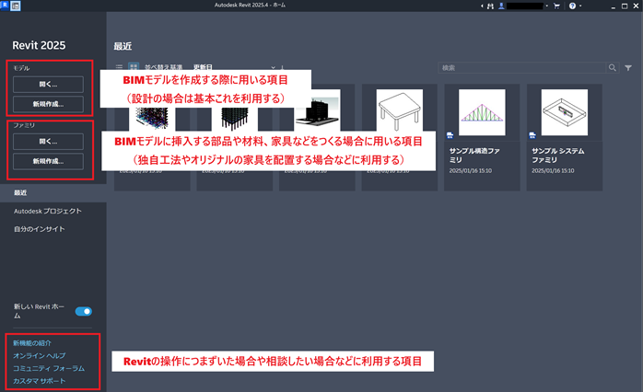Screen dimensions: 643x392
Task: Click file type badge on サンプル構造ファミリ card
Action: click(x=450, y=135)
